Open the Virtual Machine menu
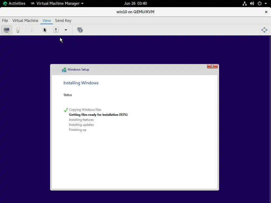Image resolution: width=271 pixels, height=203 pixels. tap(25, 21)
